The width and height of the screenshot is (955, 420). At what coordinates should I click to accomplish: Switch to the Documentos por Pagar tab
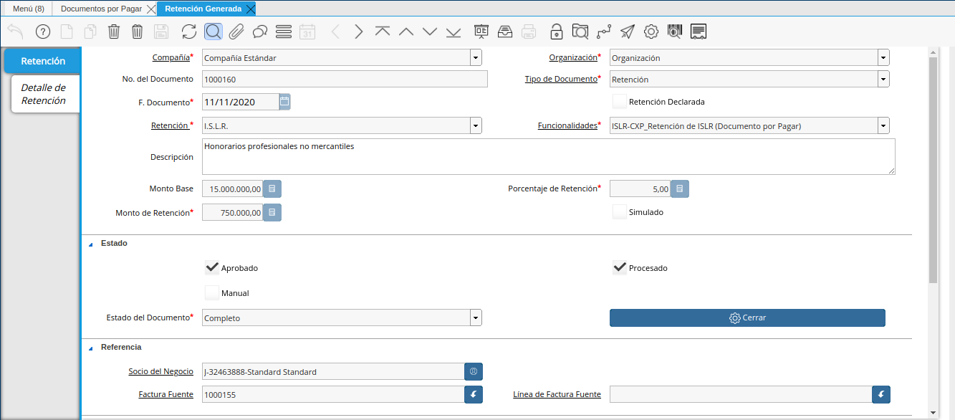[101, 9]
